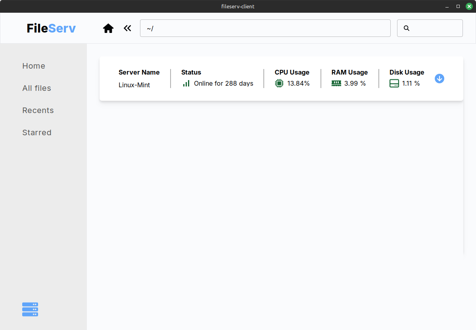Expand server details with the blue arrow
Image resolution: width=476 pixels, height=330 pixels.
point(440,78)
